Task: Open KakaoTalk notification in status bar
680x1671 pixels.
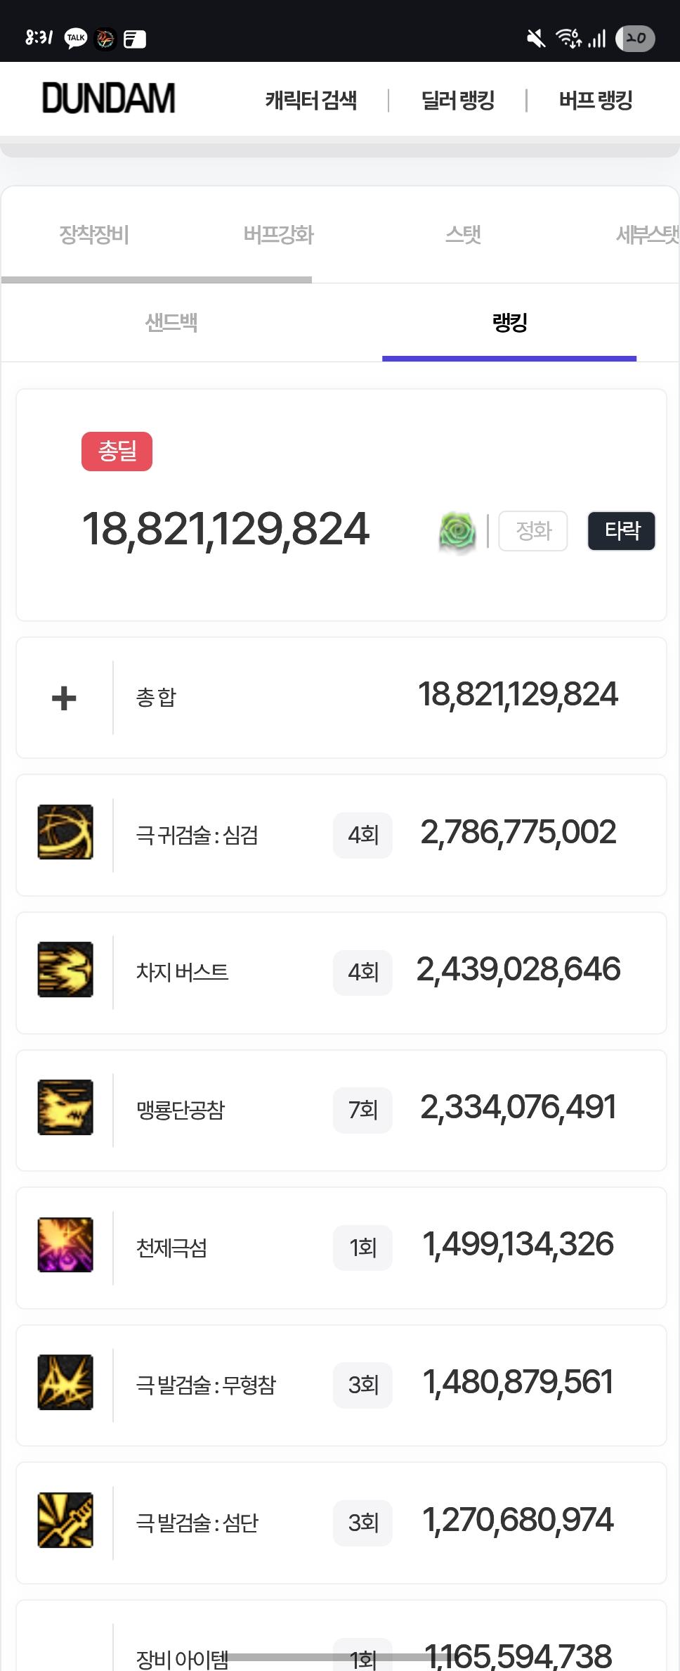Action: click(x=76, y=38)
